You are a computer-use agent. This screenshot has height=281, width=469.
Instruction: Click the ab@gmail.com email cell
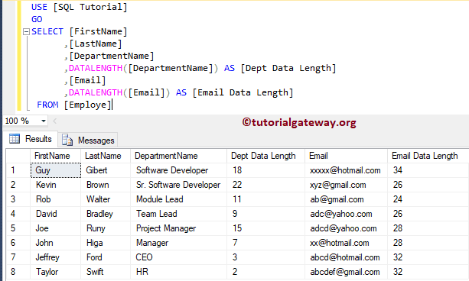(346, 199)
